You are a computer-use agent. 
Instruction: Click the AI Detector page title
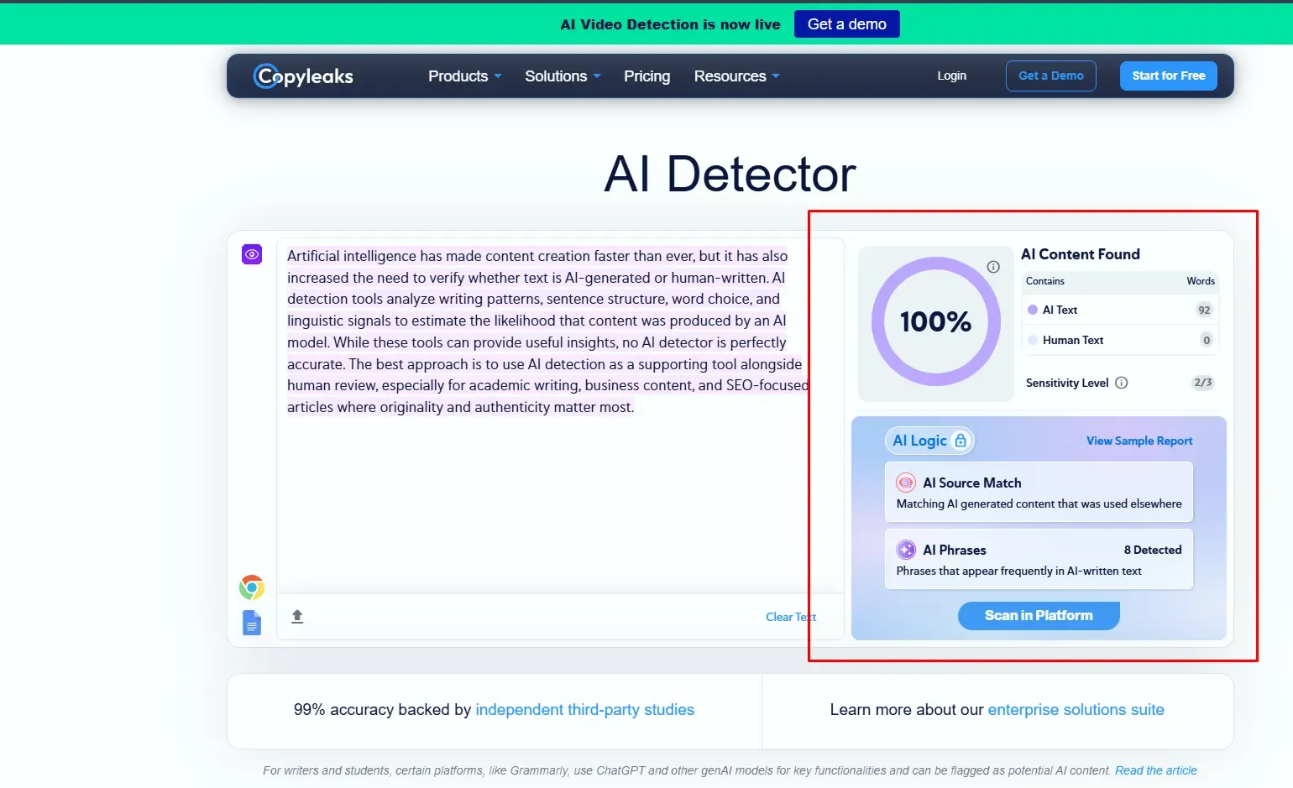730,175
